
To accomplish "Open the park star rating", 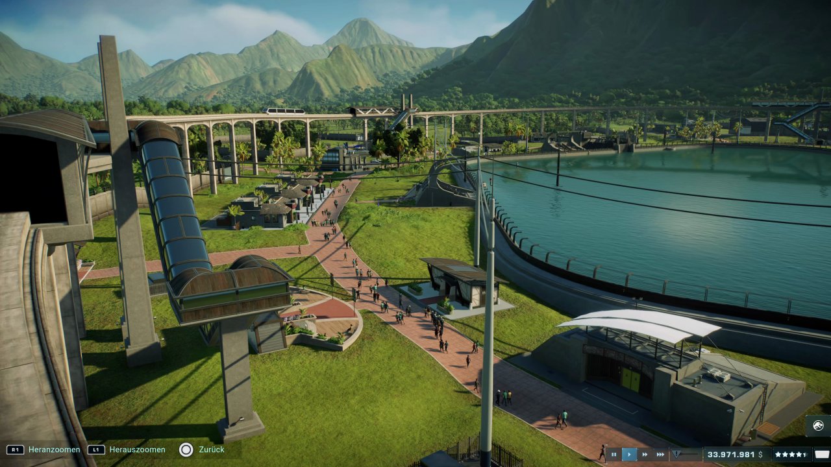I will (x=791, y=455).
